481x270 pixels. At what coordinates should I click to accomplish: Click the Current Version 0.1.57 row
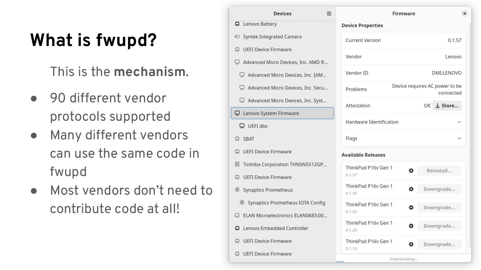(404, 40)
